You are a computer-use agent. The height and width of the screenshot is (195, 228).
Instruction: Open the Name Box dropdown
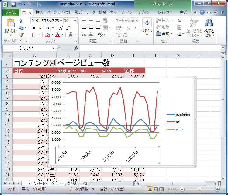(54, 48)
